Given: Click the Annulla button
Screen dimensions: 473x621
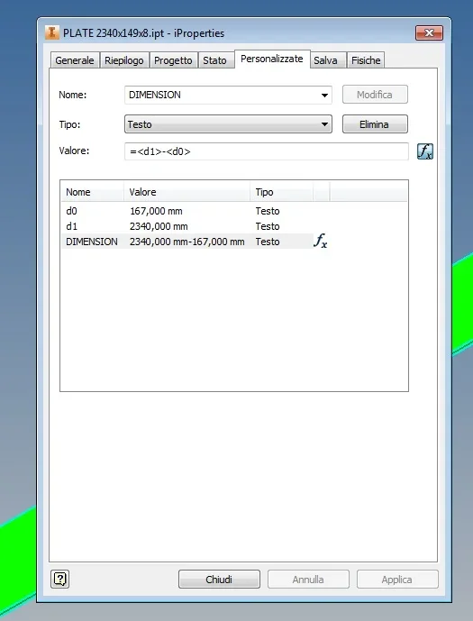Looking at the screenshot, I should [x=308, y=580].
